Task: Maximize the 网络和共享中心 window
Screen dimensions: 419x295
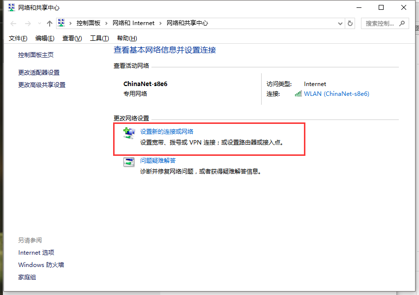Action: coord(381,7)
